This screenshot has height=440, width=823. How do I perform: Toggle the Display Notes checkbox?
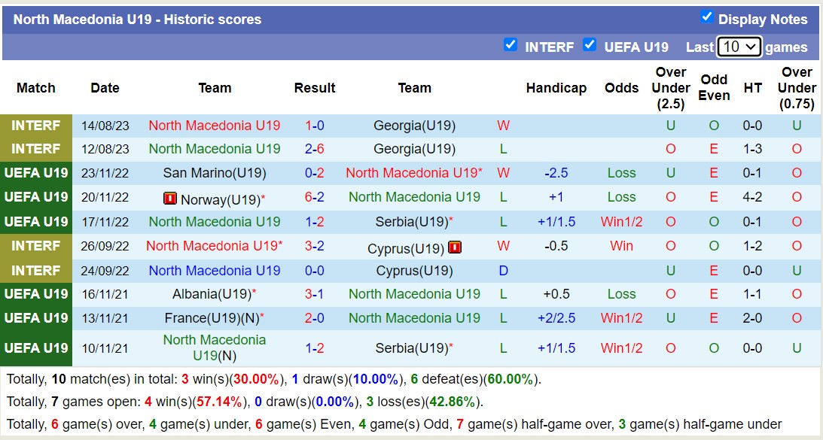pos(706,17)
